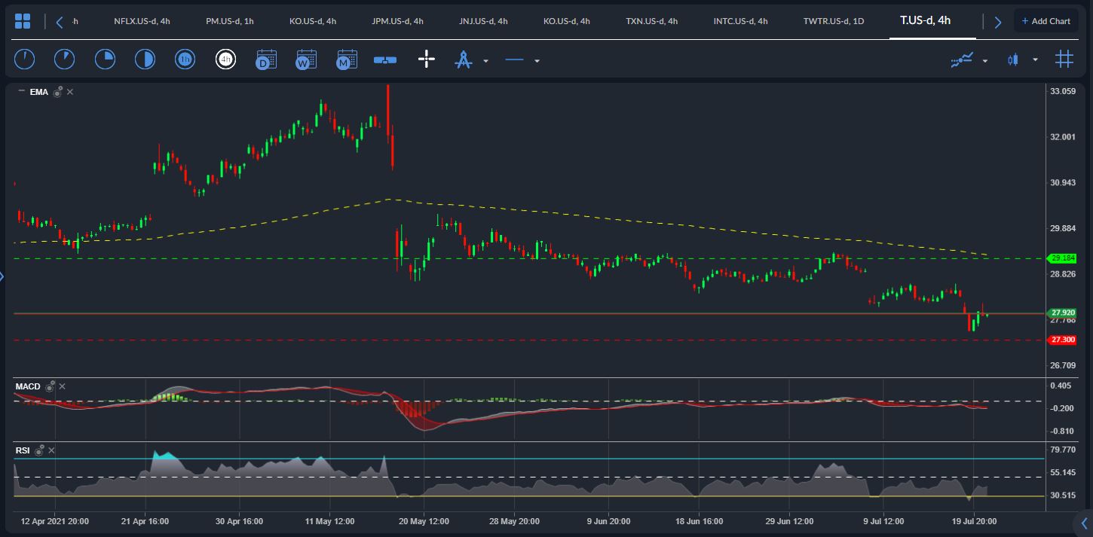Collapse the EMA indicator legend
The image size is (1093, 537).
click(21, 91)
